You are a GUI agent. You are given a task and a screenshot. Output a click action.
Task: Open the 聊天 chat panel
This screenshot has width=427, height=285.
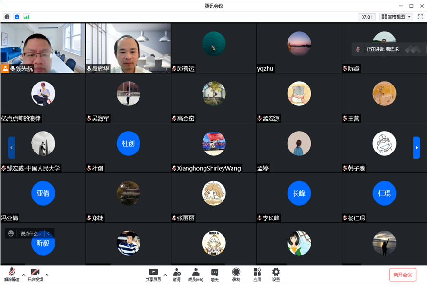[214, 275]
